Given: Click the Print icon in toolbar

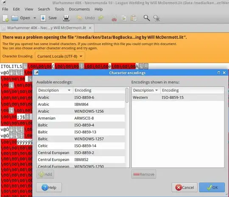Looking at the screenshot, I should coord(66,18).
